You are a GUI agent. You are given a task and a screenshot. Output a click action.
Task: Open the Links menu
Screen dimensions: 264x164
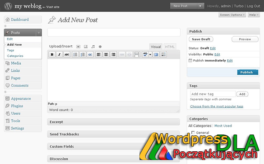click(23, 71)
